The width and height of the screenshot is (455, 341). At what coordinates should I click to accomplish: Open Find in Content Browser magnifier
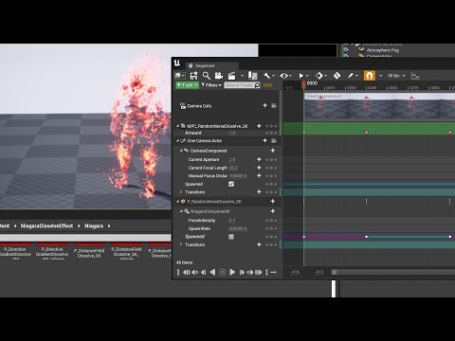[x=207, y=76]
